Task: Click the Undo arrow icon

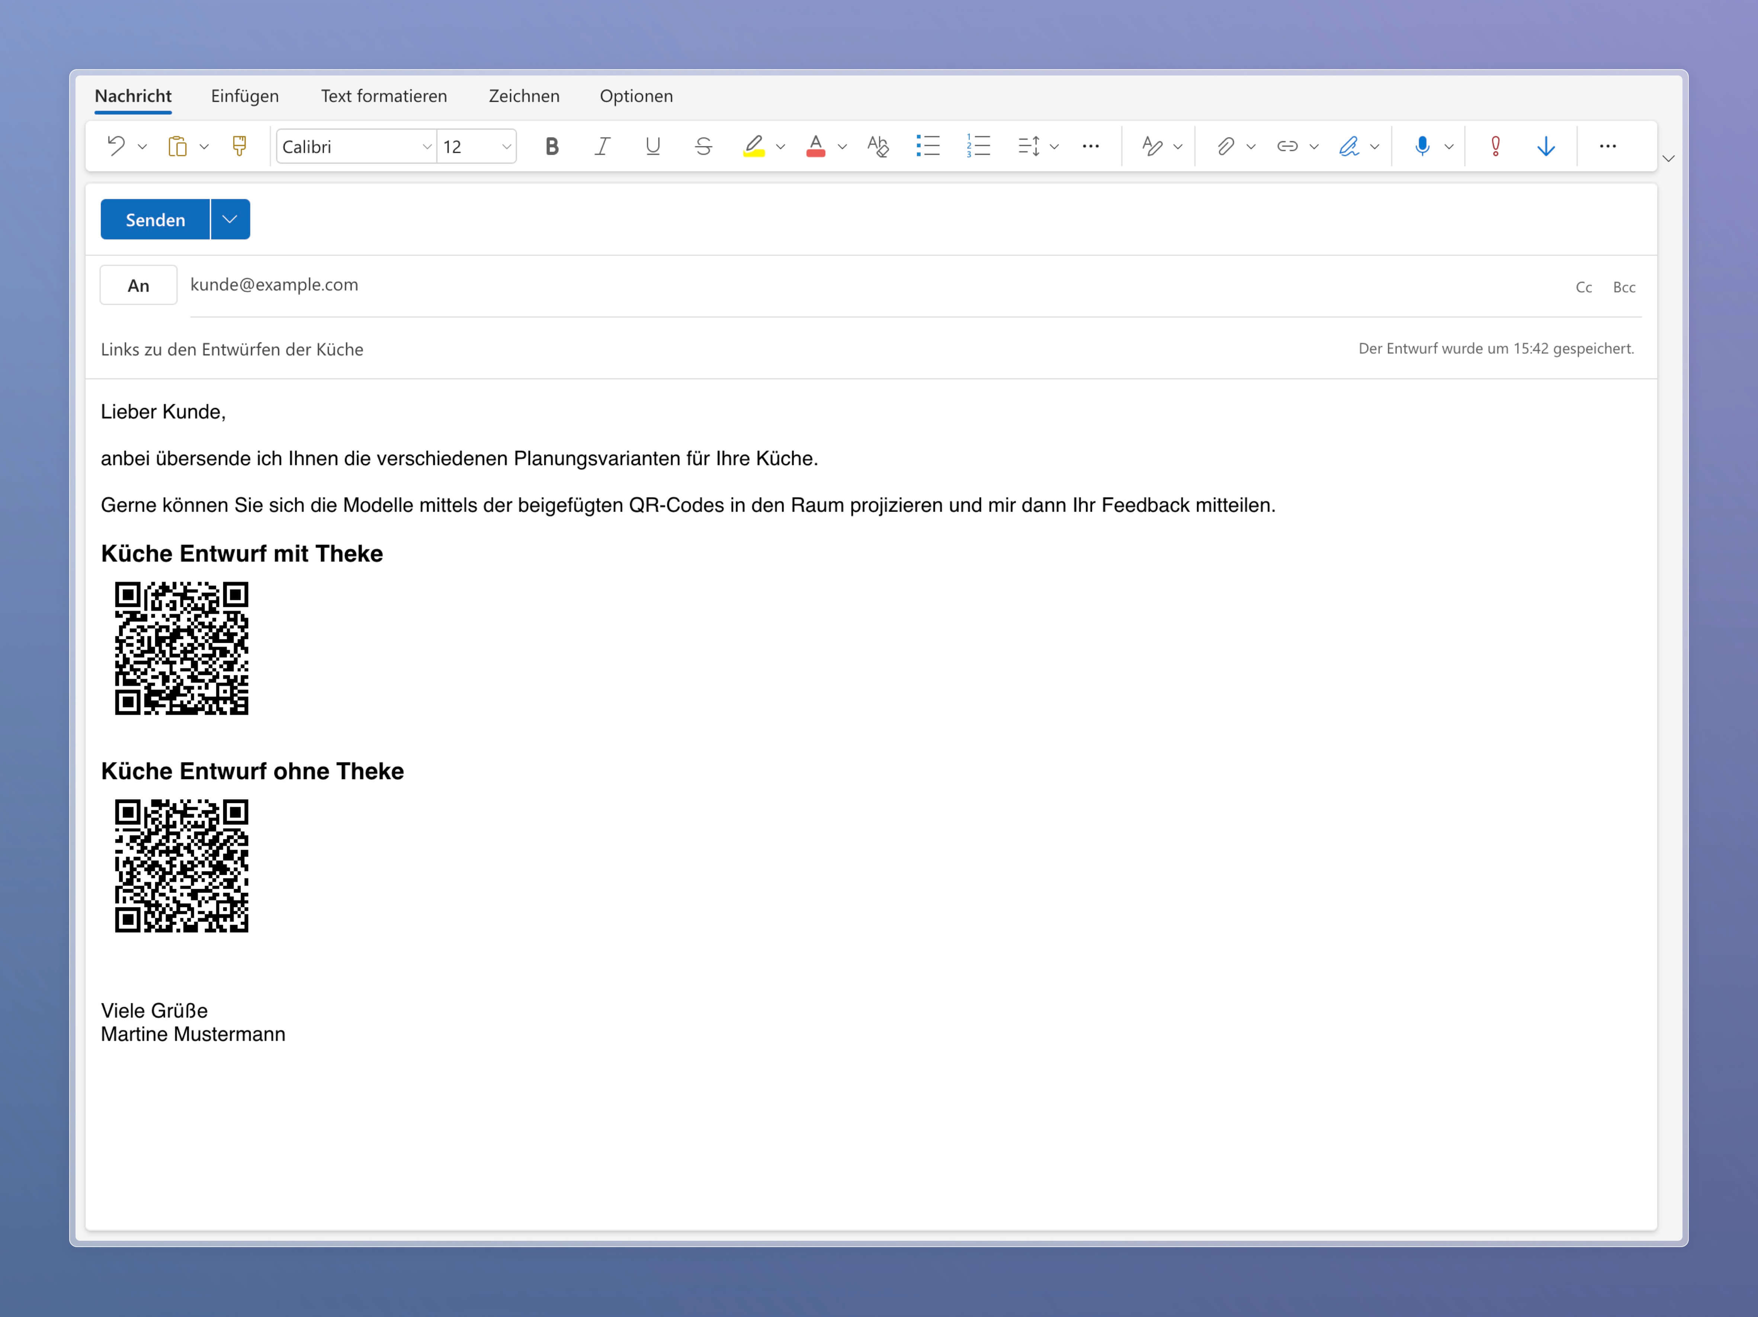Action: pos(116,146)
